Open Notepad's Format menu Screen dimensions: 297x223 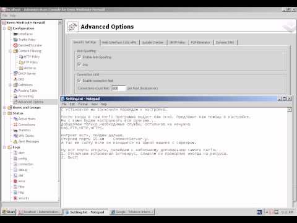83,104
